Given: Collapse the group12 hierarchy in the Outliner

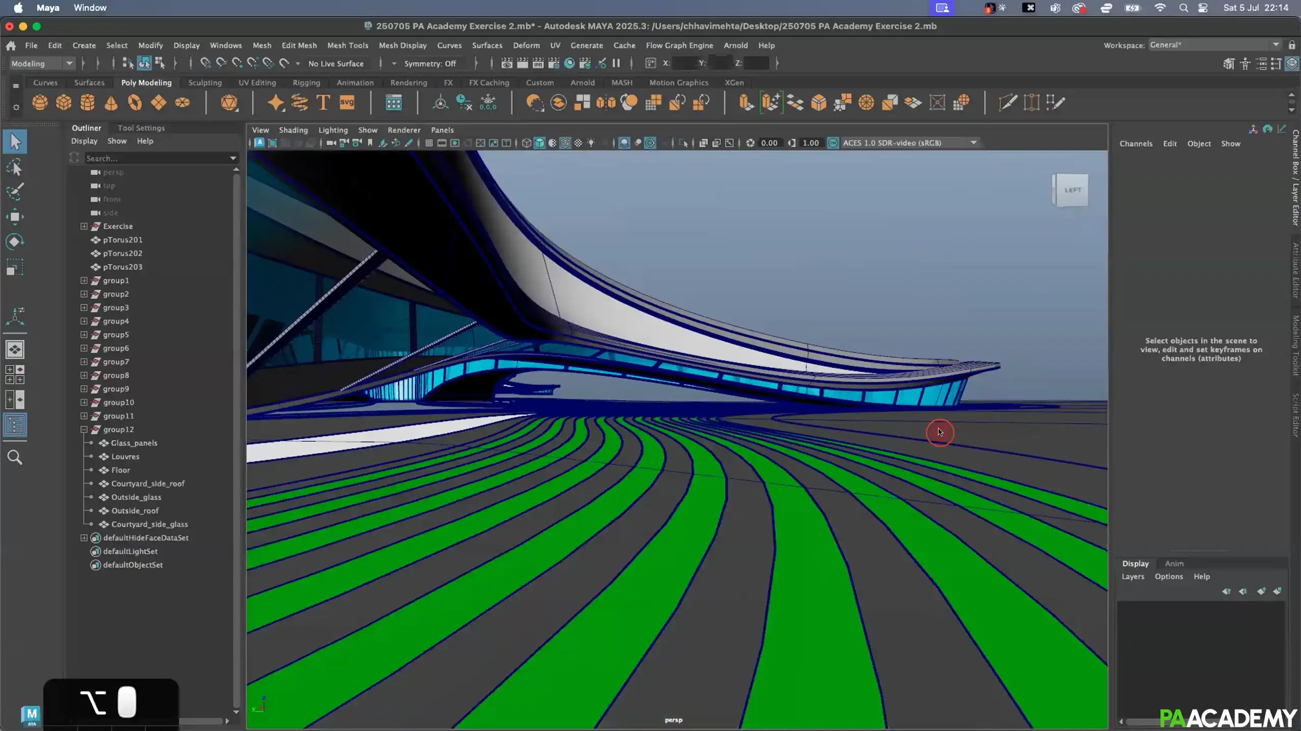Looking at the screenshot, I should [x=84, y=429].
